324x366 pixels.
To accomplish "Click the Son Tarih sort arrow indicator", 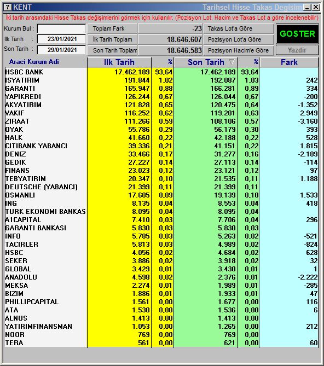I will point(232,62).
